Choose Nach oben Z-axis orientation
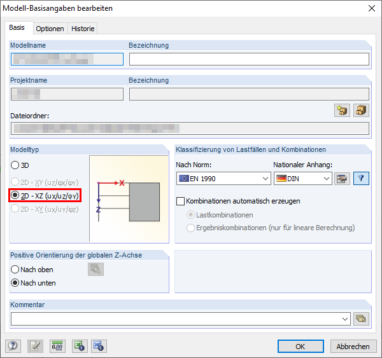 [x=32, y=270]
